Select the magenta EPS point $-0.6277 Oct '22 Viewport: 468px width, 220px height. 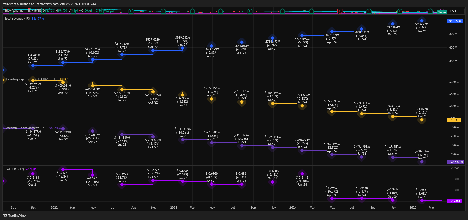click(x=153, y=181)
